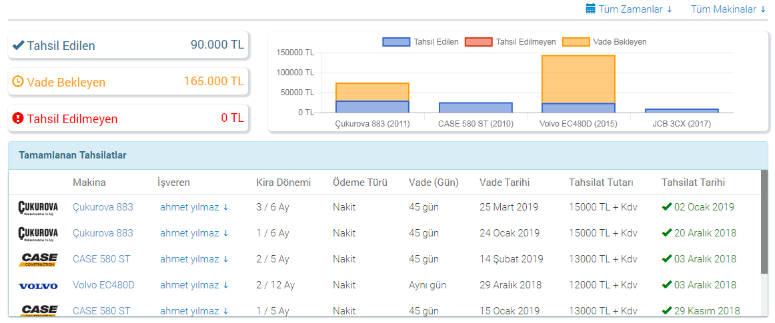Image resolution: width=775 pixels, height=323 pixels.
Task: Click the Tahsilat Tutarı column header
Action: [x=601, y=182]
